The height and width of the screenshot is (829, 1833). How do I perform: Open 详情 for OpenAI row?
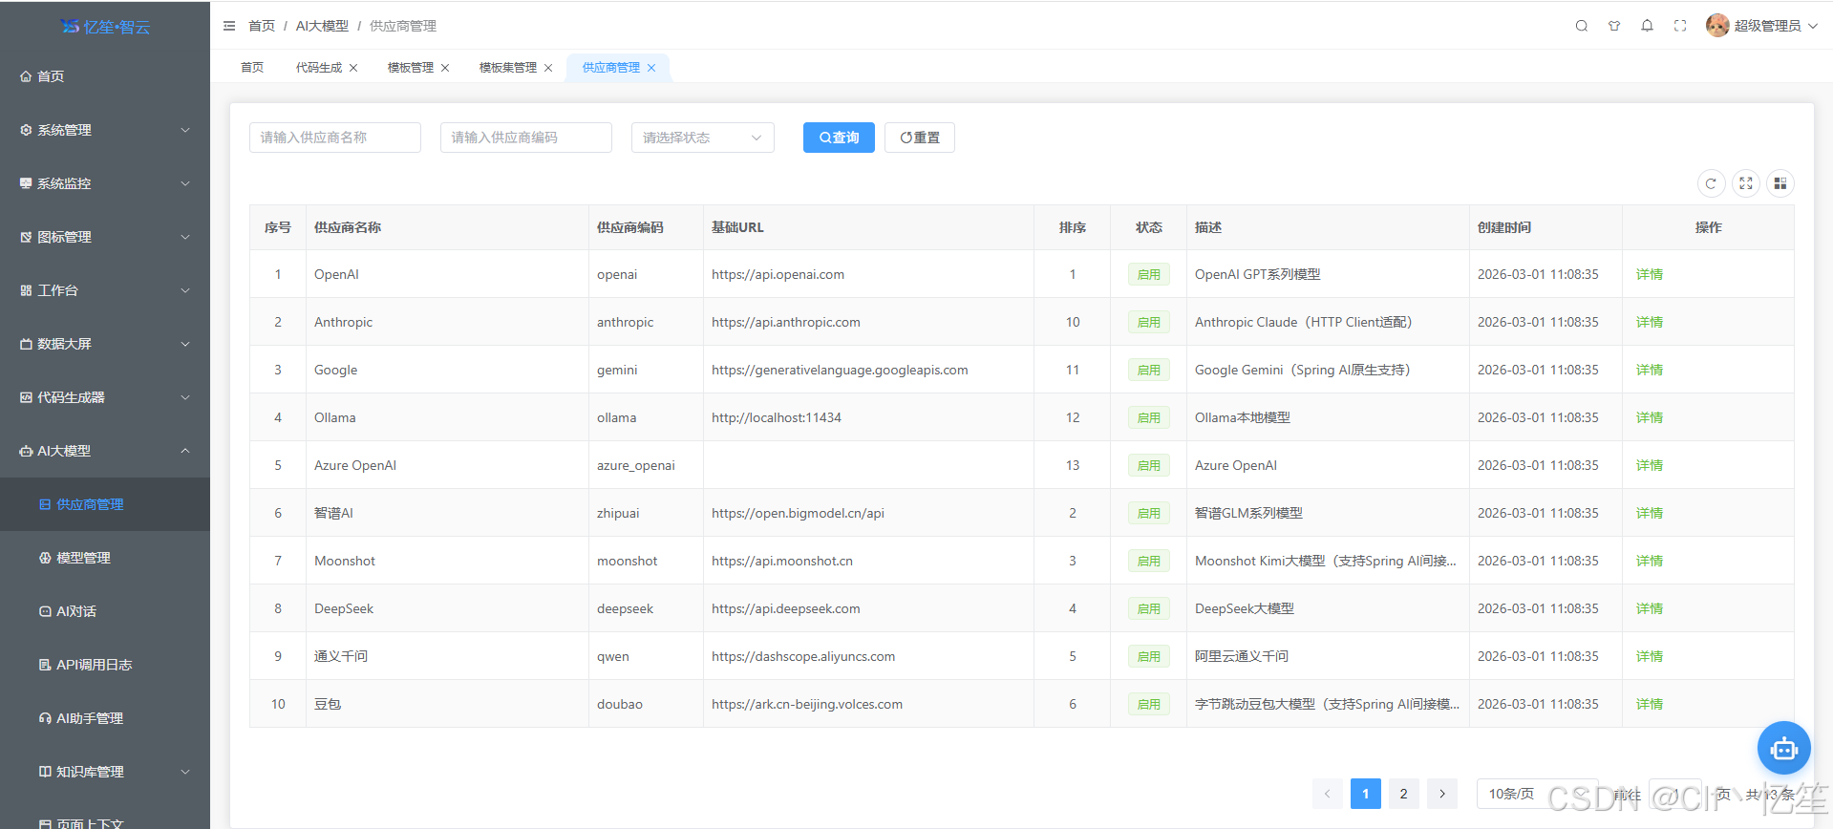[1650, 274]
